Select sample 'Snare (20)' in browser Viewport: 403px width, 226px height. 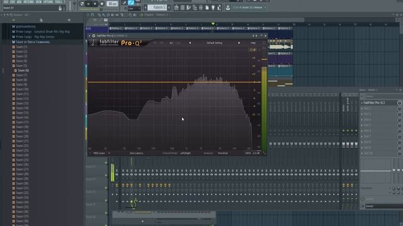coord(22,136)
